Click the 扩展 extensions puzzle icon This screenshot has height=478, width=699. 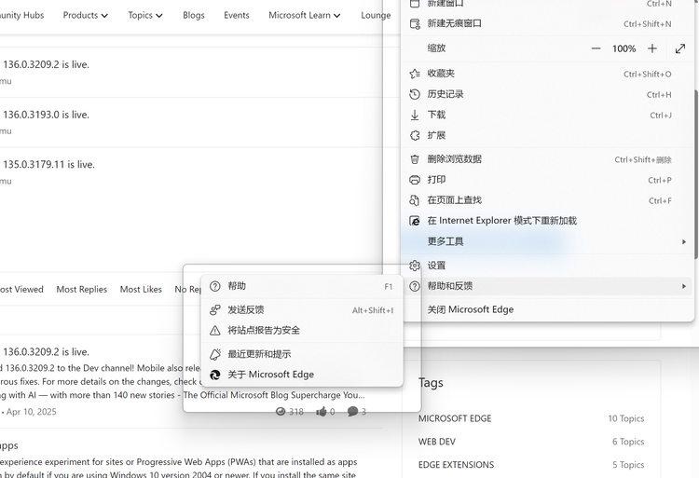(415, 135)
